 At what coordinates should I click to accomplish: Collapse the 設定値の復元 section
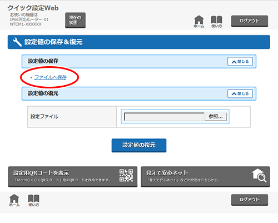240,93
